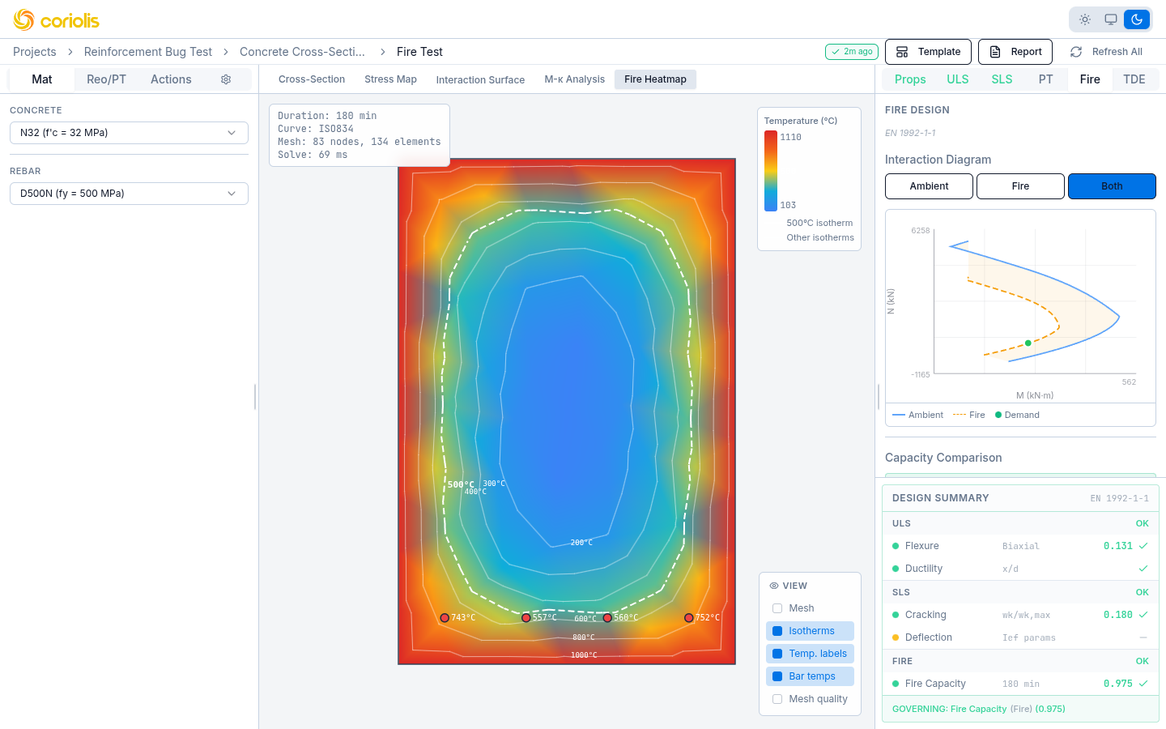Click breadcrumb chevron after Projects
Image resolution: width=1166 pixels, height=729 pixels.
pos(70,52)
